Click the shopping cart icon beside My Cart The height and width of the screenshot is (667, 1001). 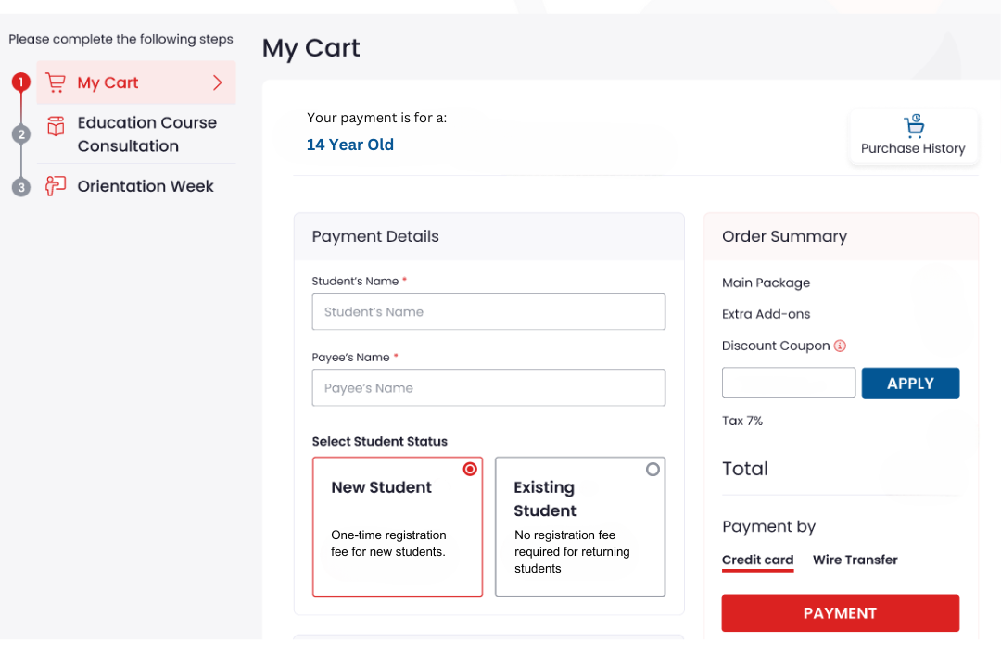[56, 82]
